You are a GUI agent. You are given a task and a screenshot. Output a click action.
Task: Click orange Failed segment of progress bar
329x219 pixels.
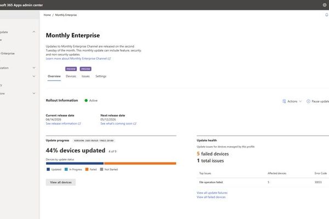pos(140,164)
